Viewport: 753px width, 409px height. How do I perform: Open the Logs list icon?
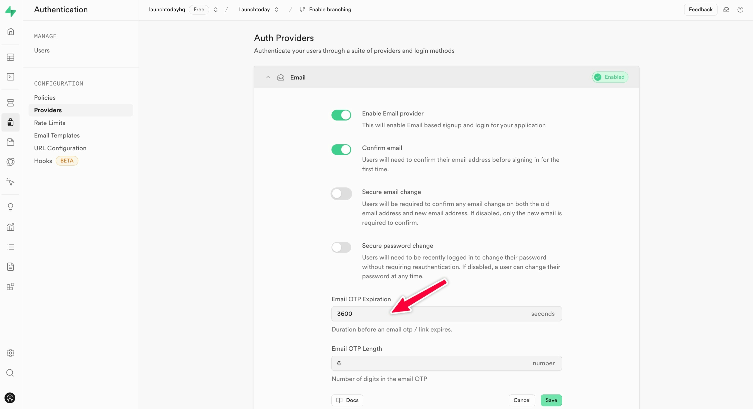point(11,247)
